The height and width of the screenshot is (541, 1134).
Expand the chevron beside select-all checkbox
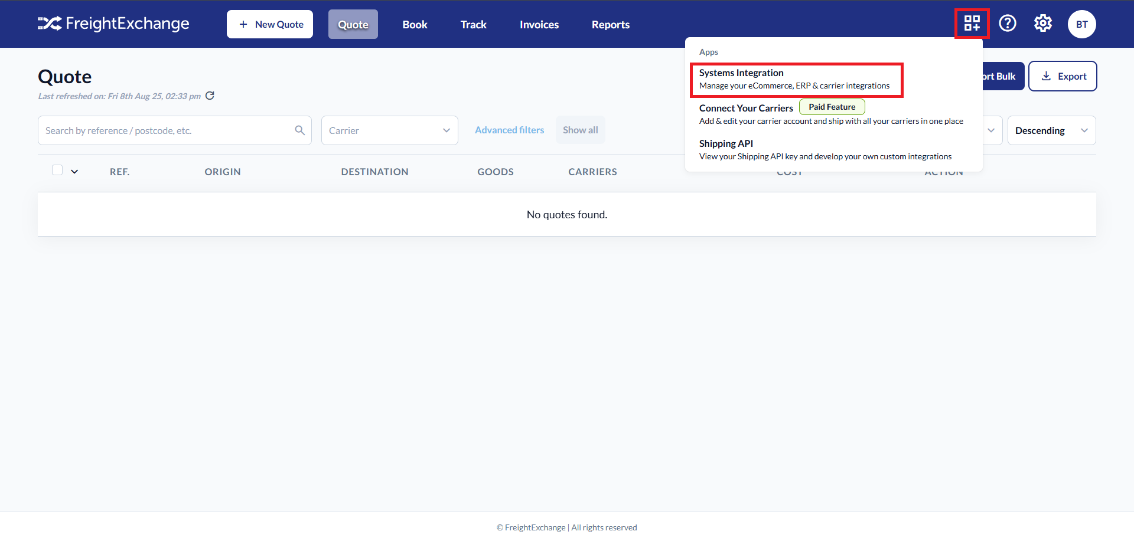(x=74, y=172)
